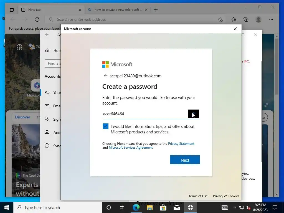Open Microsoft Store from taskbar
The height and width of the screenshot is (213, 284).
163,207
